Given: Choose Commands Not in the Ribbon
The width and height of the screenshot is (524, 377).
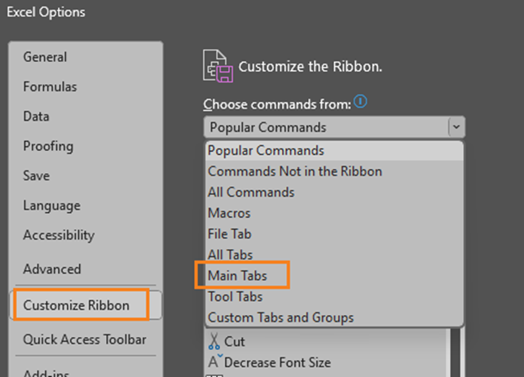Looking at the screenshot, I should coord(334,171).
